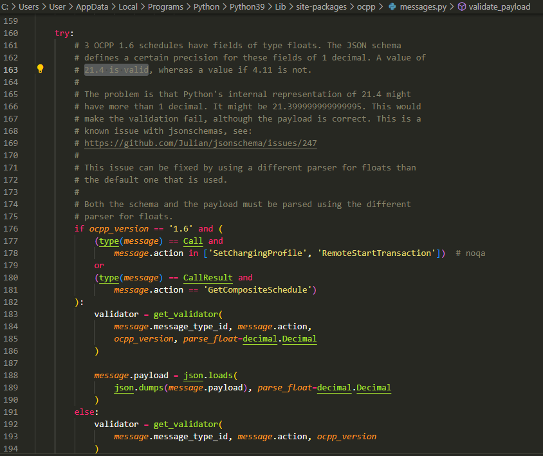The image size is (543, 456).
Task: Open the 'Lib' breadcrumb folder
Action: [280, 6]
